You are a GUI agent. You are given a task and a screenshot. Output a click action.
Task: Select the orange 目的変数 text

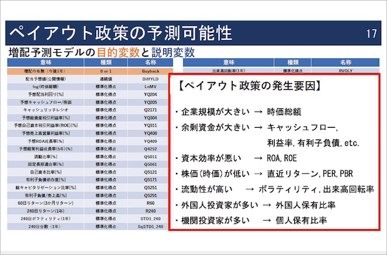(118, 52)
